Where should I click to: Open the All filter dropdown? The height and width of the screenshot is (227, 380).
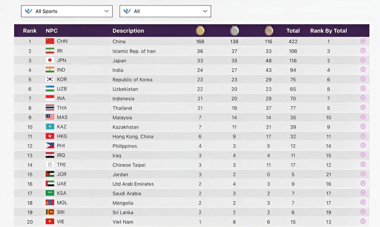[x=165, y=11]
